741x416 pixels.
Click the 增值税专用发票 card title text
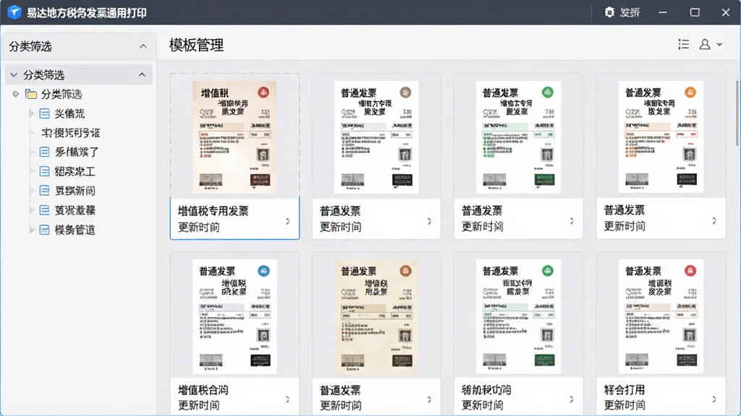pyautogui.click(x=213, y=211)
